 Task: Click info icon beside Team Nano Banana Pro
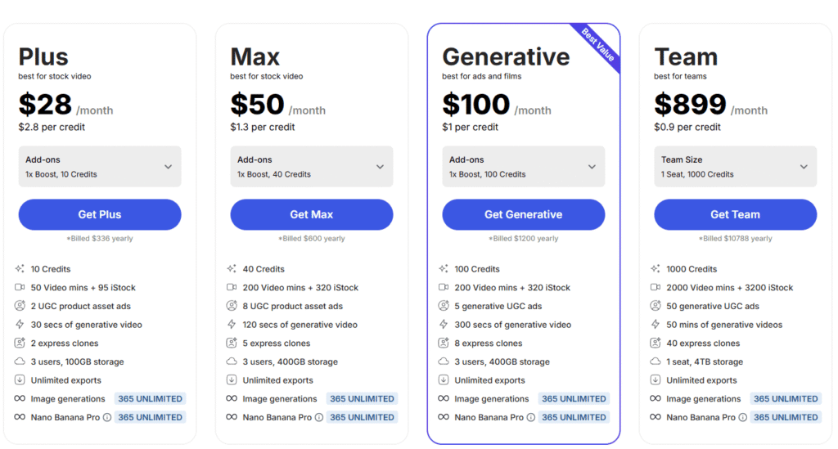point(743,418)
